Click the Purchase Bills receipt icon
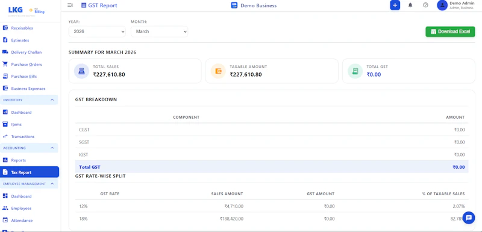The width and height of the screenshot is (482, 232). 5,76
